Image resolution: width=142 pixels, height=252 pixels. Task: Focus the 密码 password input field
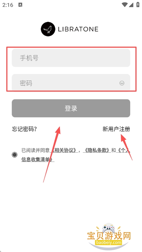(71, 82)
